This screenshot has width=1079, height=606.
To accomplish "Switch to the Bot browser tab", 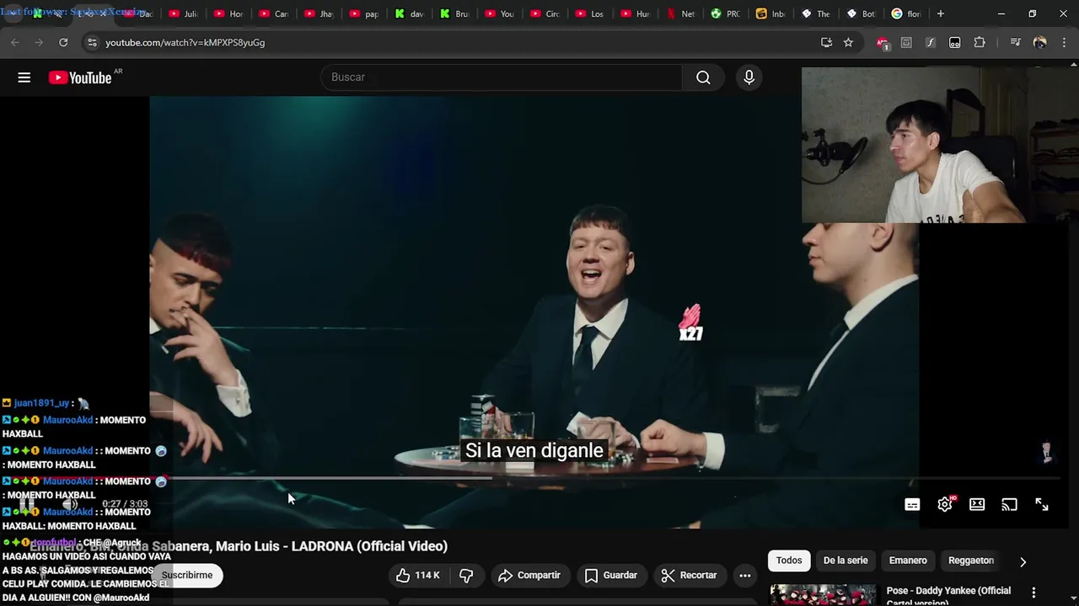I will (861, 13).
